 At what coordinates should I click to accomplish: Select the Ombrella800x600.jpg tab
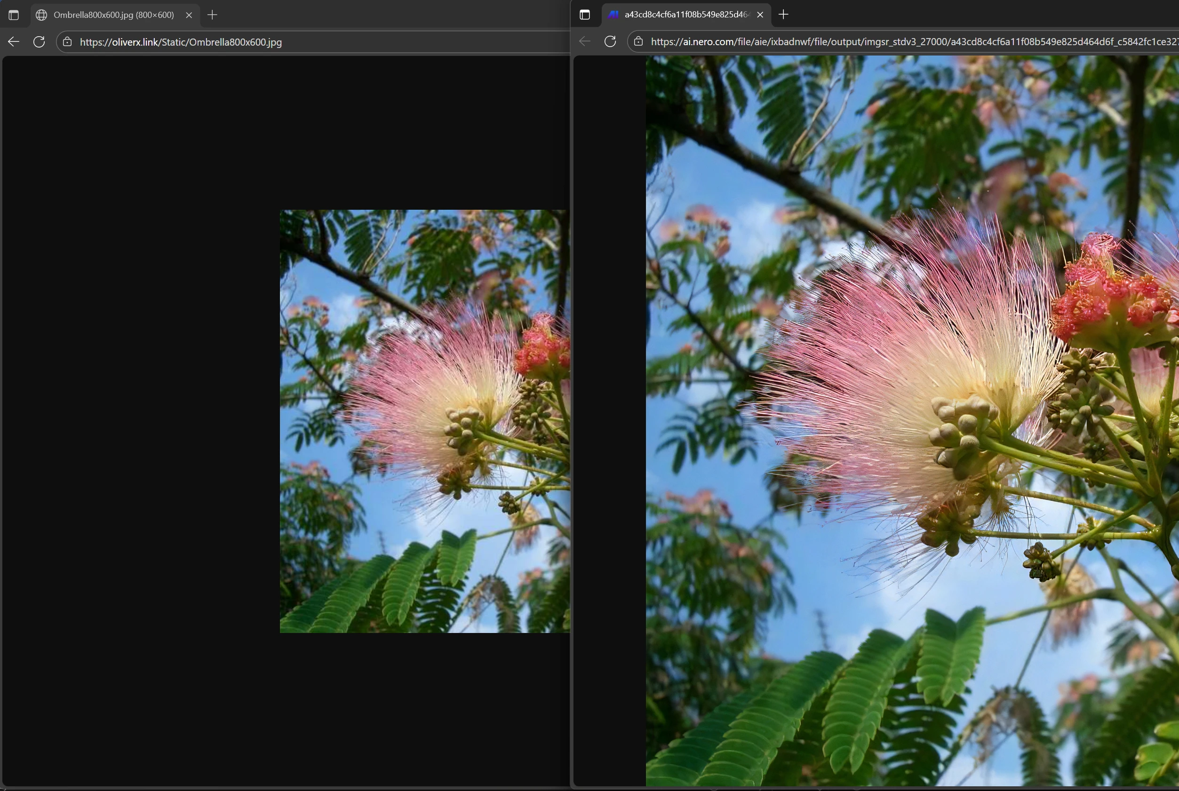113,15
